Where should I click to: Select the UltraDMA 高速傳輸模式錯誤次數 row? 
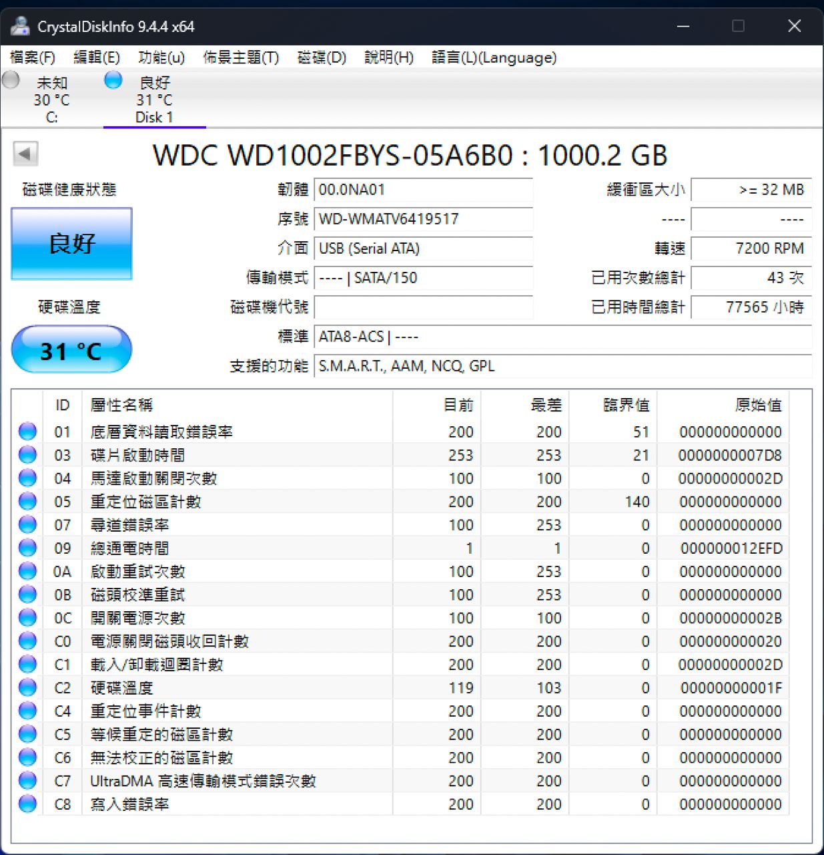click(x=400, y=781)
